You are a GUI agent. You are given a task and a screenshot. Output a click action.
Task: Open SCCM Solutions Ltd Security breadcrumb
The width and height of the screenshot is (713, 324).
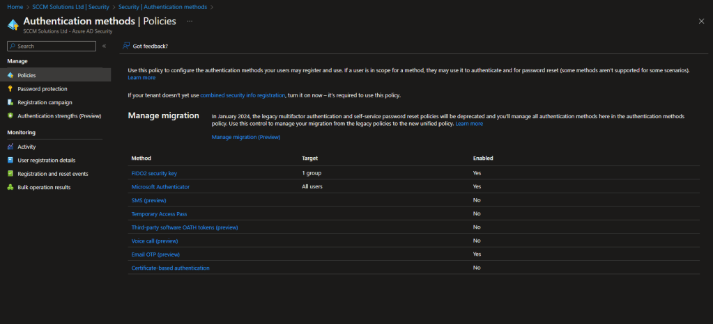point(70,6)
